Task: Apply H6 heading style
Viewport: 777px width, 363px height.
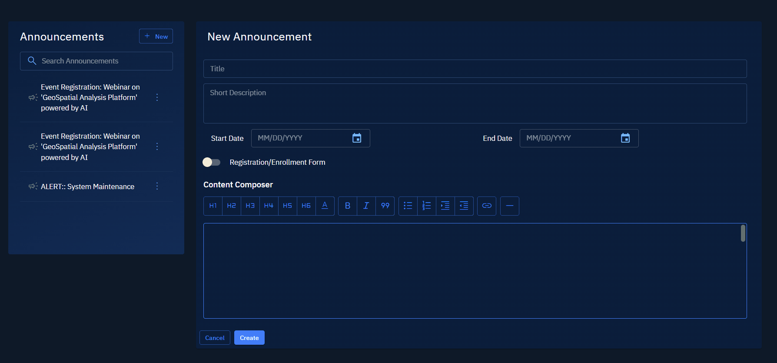Action: pyautogui.click(x=306, y=206)
